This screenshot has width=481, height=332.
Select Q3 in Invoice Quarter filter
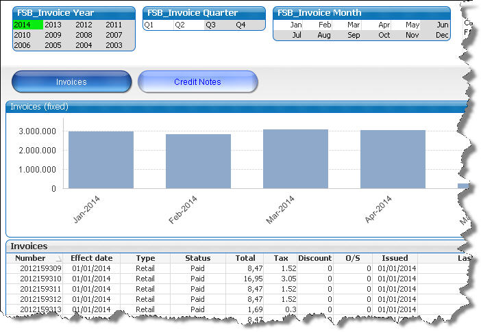210,25
